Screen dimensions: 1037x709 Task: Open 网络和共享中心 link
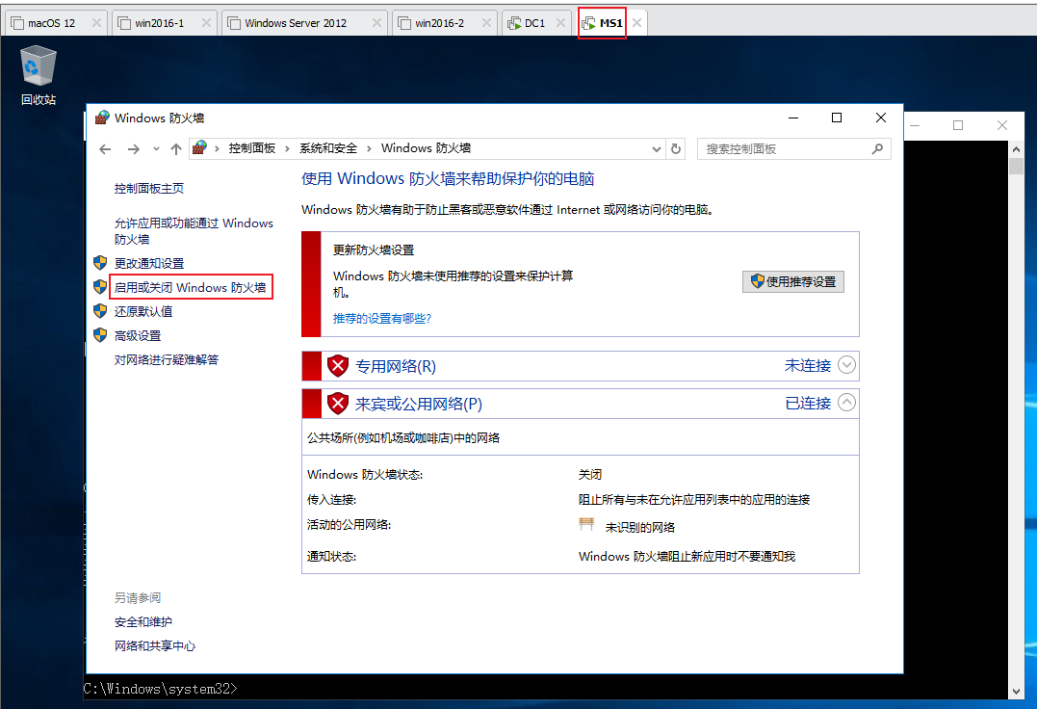tap(155, 646)
